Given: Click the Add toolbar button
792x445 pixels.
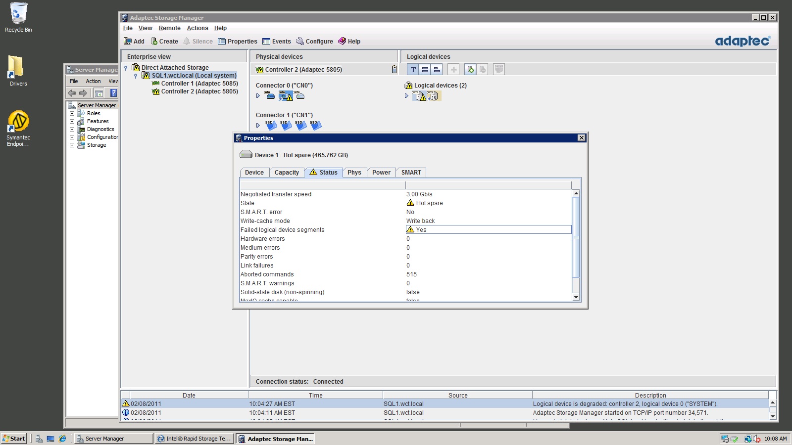Looking at the screenshot, I should [134, 42].
